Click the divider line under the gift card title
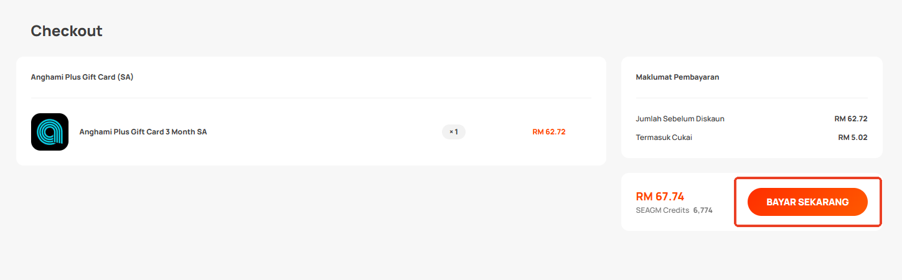The width and height of the screenshot is (902, 280). [x=311, y=98]
